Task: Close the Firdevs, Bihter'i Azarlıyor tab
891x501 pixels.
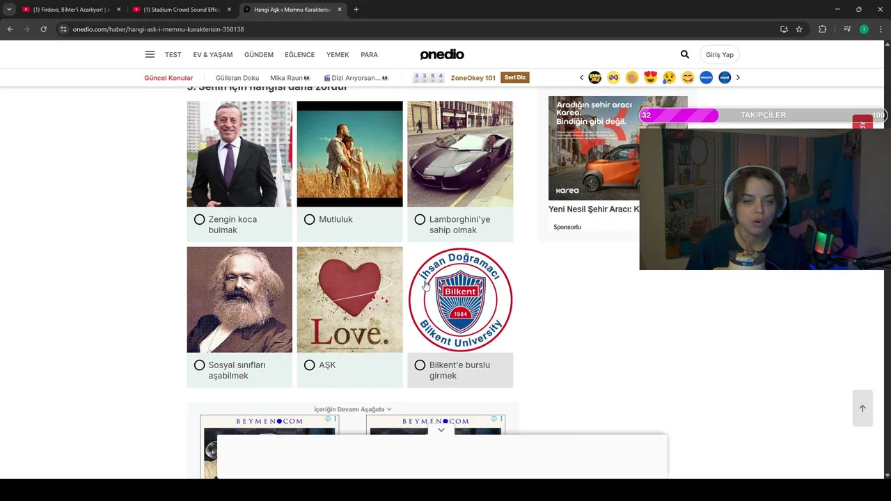Action: (x=118, y=10)
